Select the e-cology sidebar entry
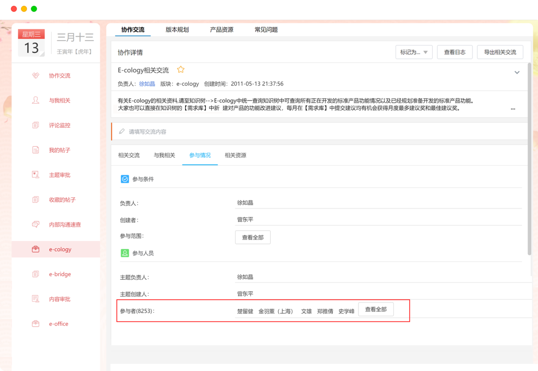 [56, 249]
